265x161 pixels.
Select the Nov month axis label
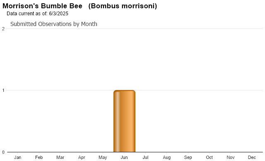point(231,157)
